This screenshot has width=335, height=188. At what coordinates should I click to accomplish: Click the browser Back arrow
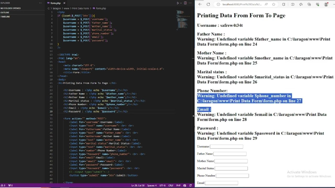tap(200, 4)
